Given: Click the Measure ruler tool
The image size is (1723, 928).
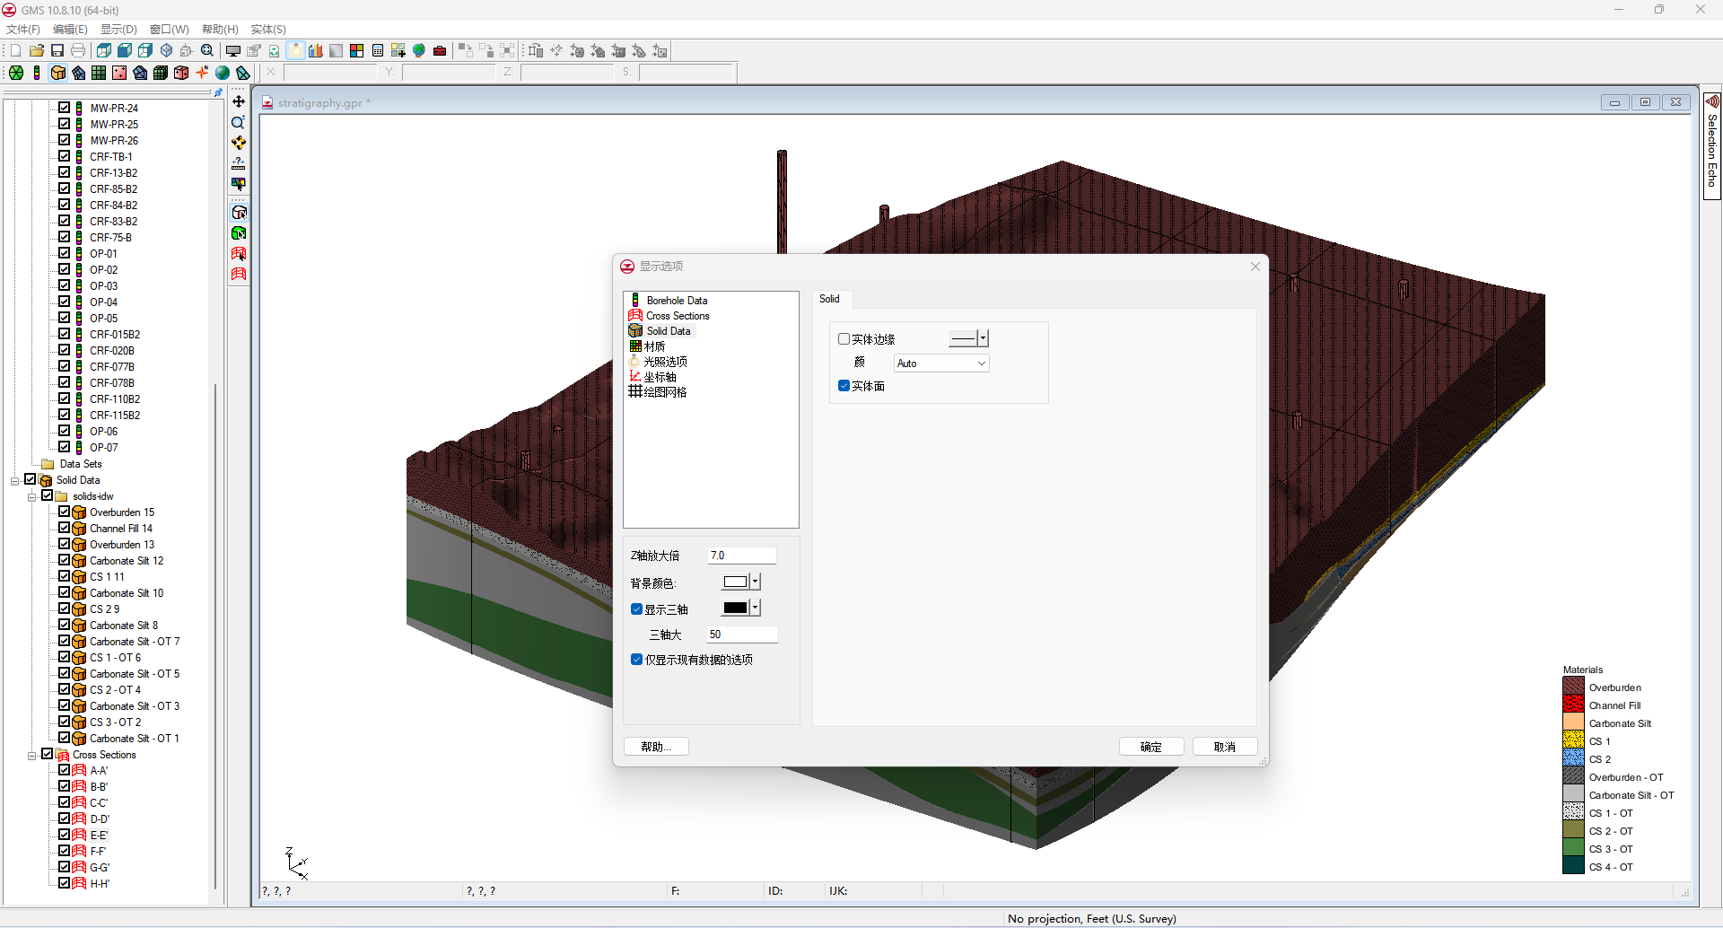Looking at the screenshot, I should pyautogui.click(x=239, y=163).
